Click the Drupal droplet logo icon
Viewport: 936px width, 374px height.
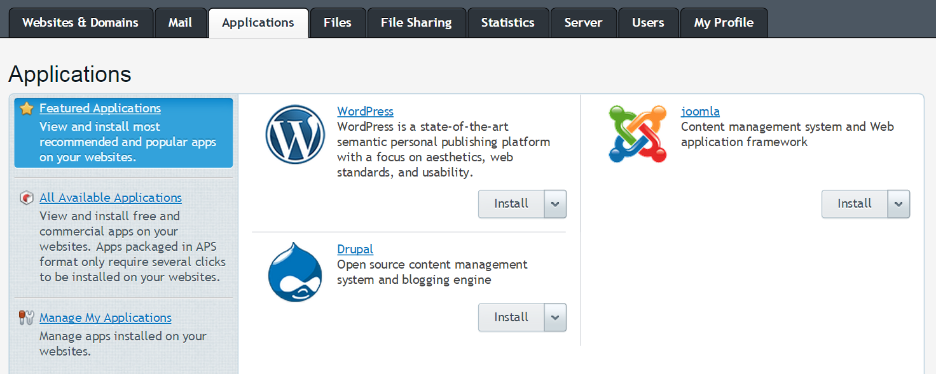click(x=295, y=272)
